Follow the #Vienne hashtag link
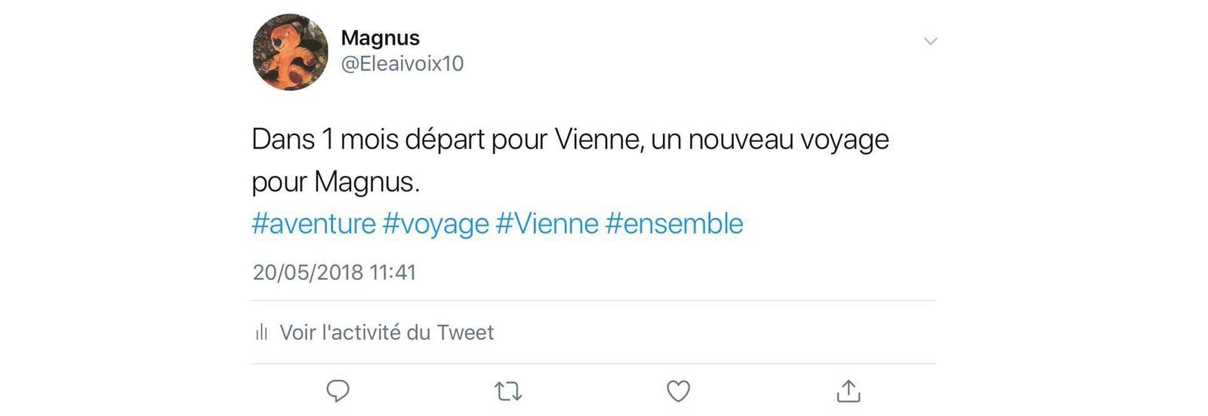Viewport: 1208px width, 416px height. [x=547, y=224]
